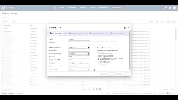This screenshot has height=100, width=178.
Task: Sort by the User Name column arrow
Action: click(28, 25)
